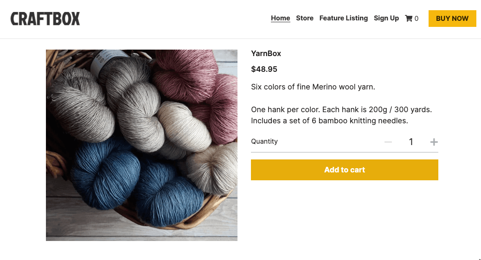Image resolution: width=481 pixels, height=260 pixels.
Task: Click the YarnBox product title
Action: click(x=266, y=54)
